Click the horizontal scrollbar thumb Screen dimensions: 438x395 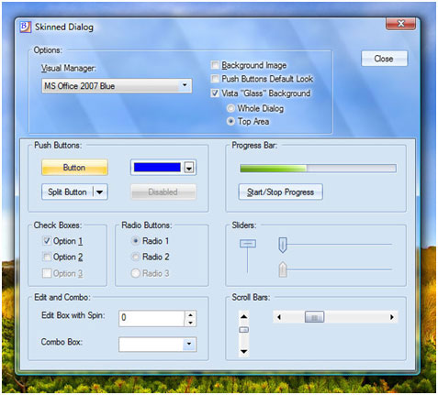pyautogui.click(x=314, y=317)
